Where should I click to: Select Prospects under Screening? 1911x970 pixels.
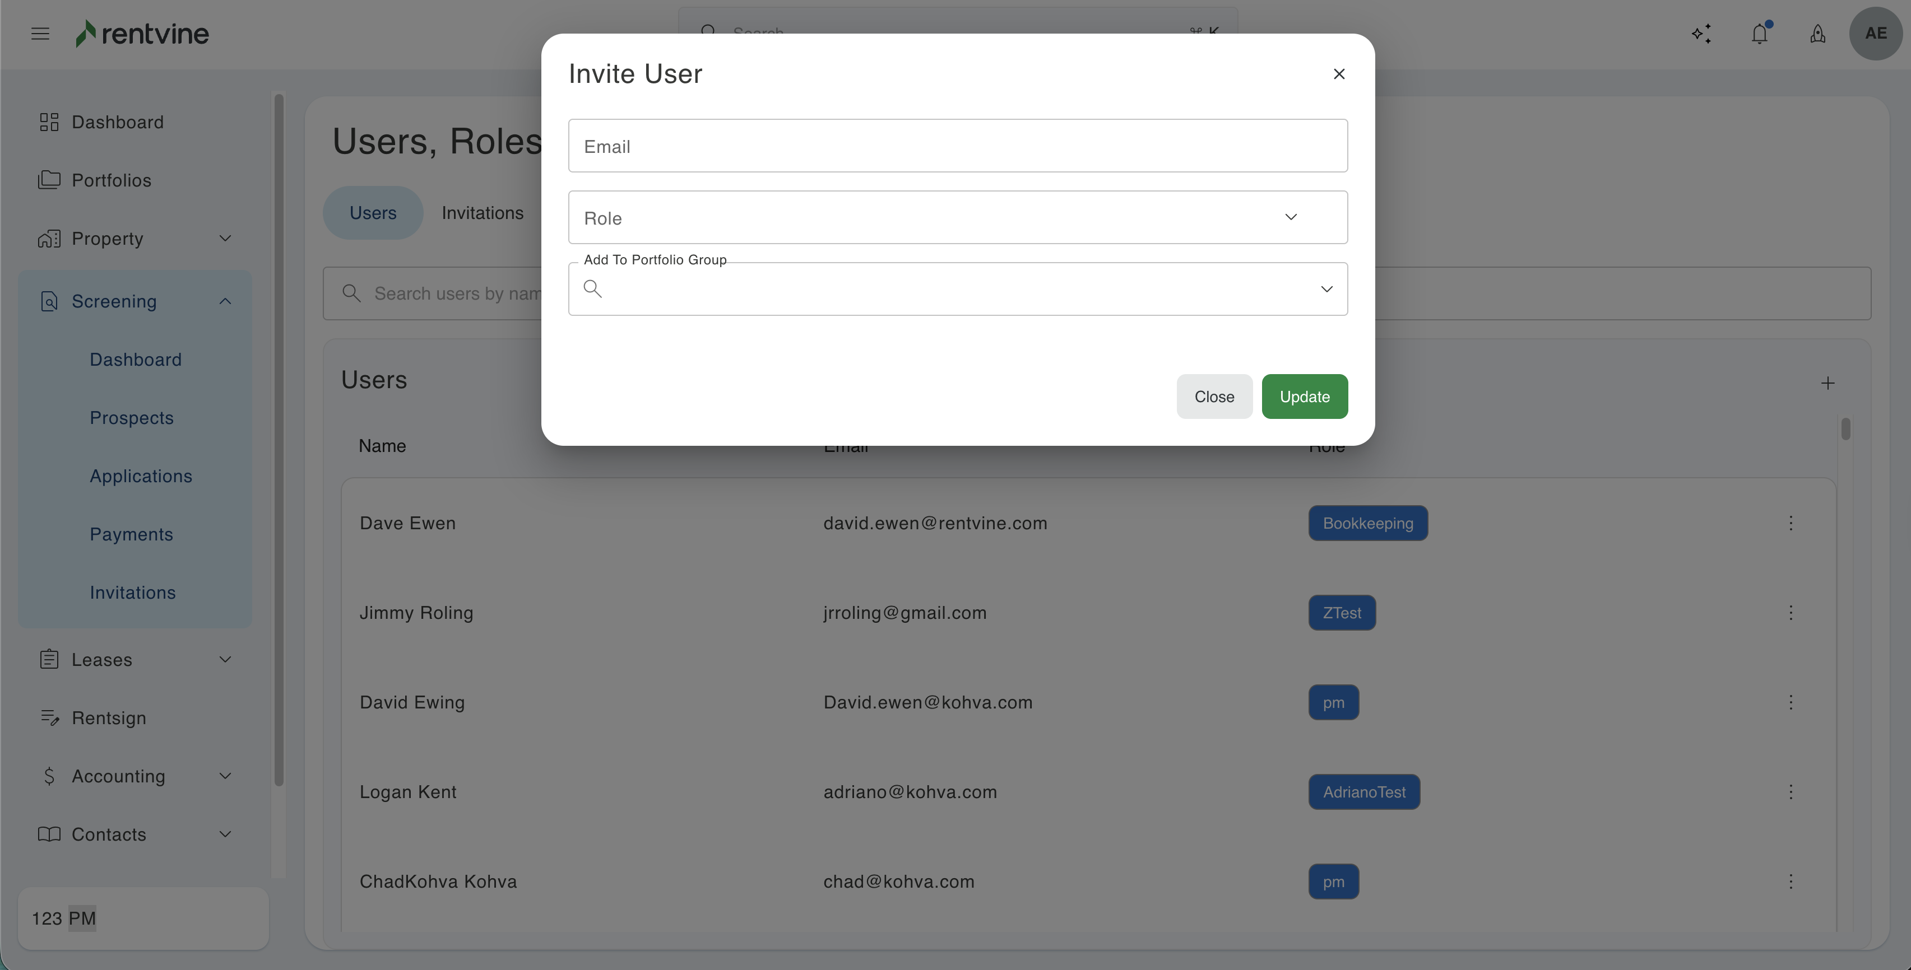point(131,418)
